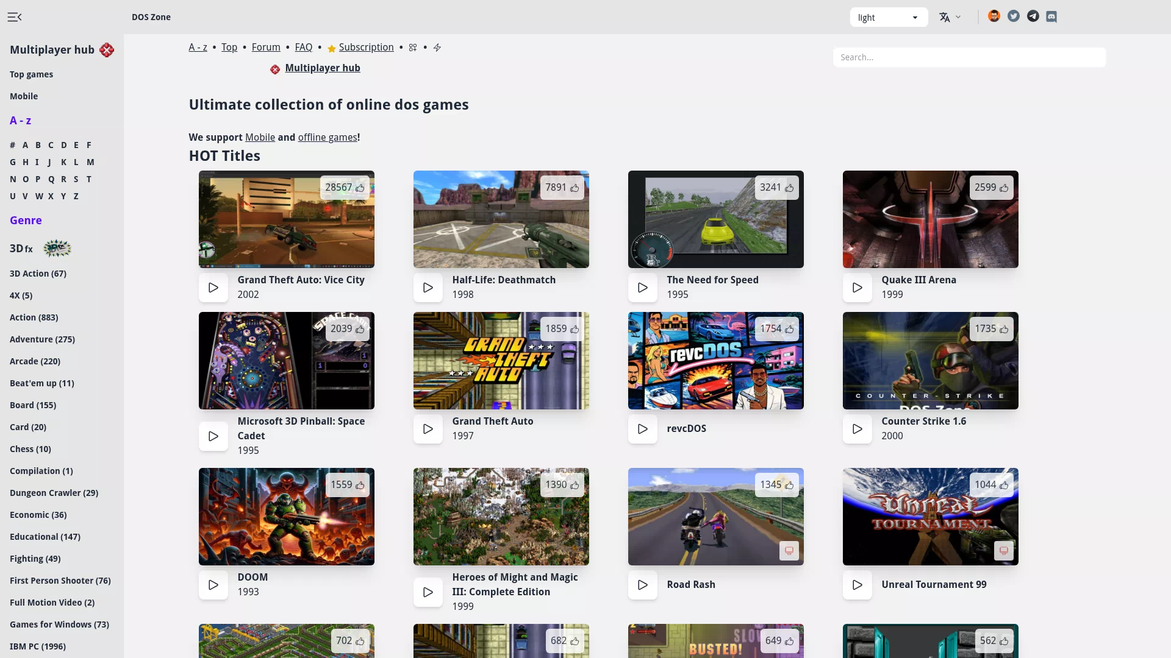
Task: Open the Telegram channel icon
Action: click(x=1033, y=16)
